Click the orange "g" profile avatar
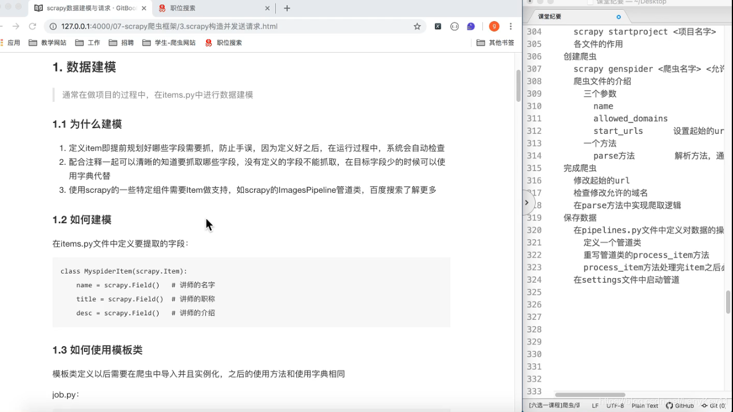The height and width of the screenshot is (412, 733). point(494,26)
